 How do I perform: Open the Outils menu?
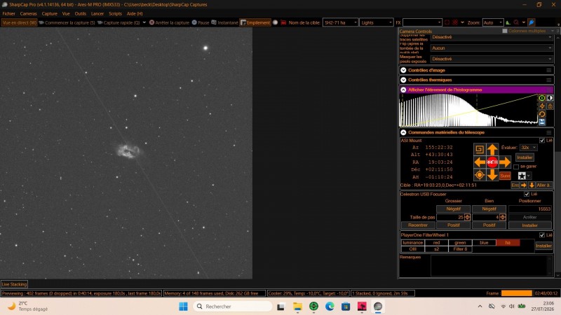coord(80,13)
